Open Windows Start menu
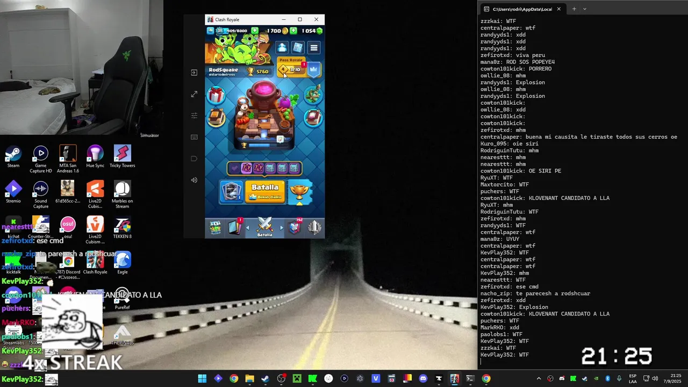The image size is (688, 387). (x=202, y=379)
